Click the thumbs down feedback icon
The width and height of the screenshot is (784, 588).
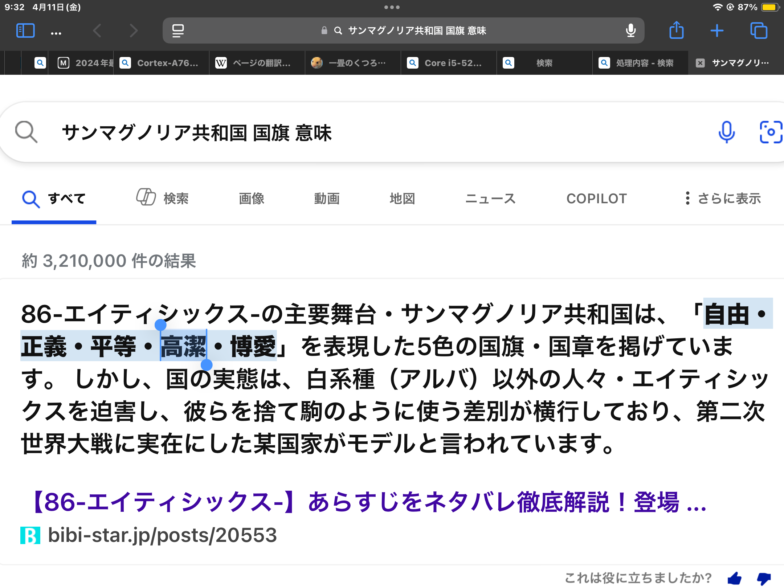(x=764, y=578)
